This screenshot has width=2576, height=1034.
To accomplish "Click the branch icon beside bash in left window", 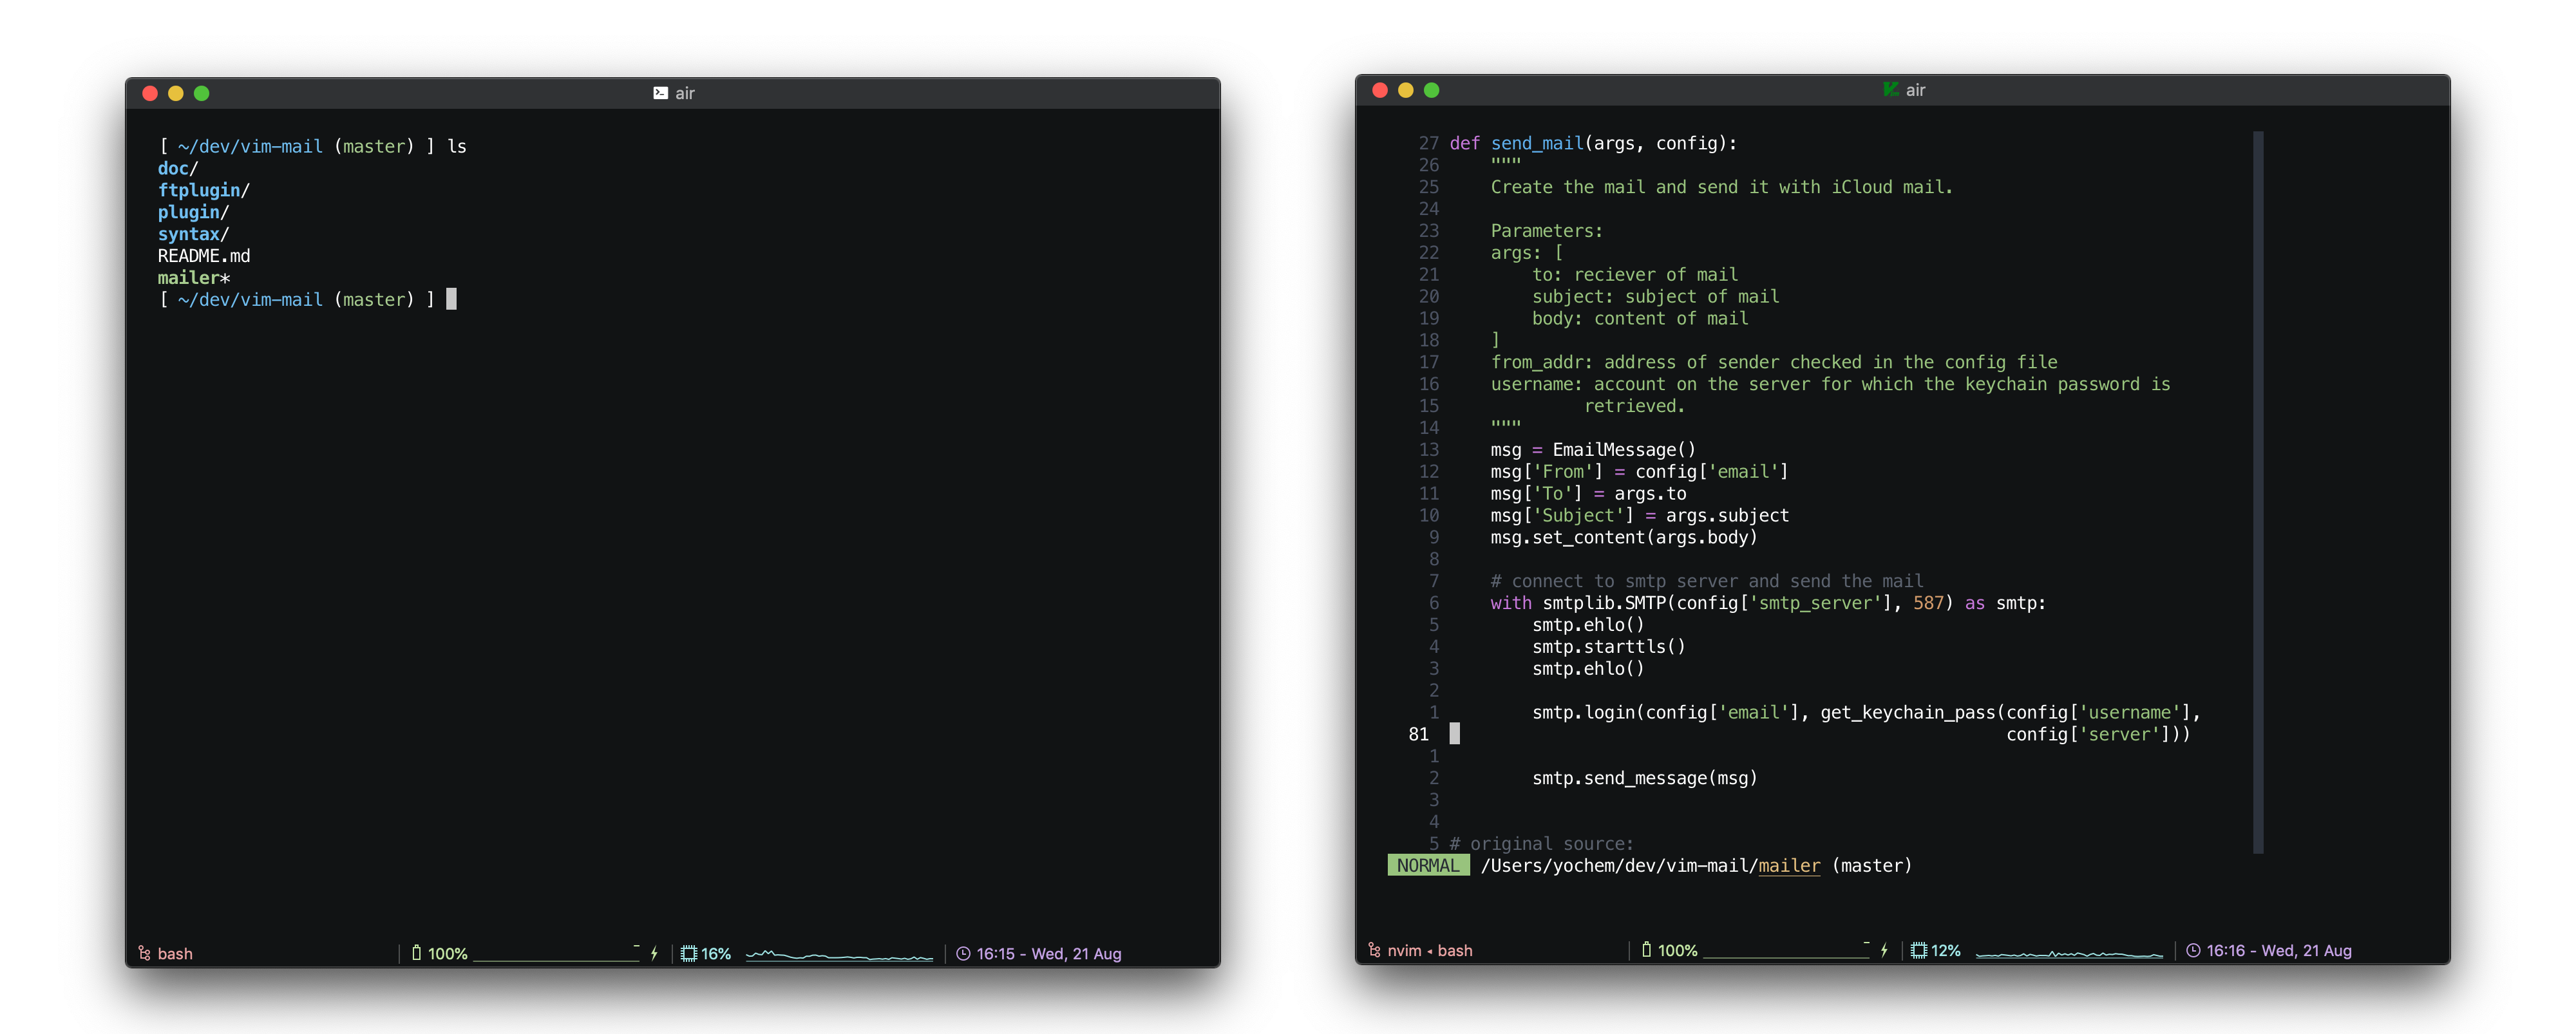I will 144,953.
